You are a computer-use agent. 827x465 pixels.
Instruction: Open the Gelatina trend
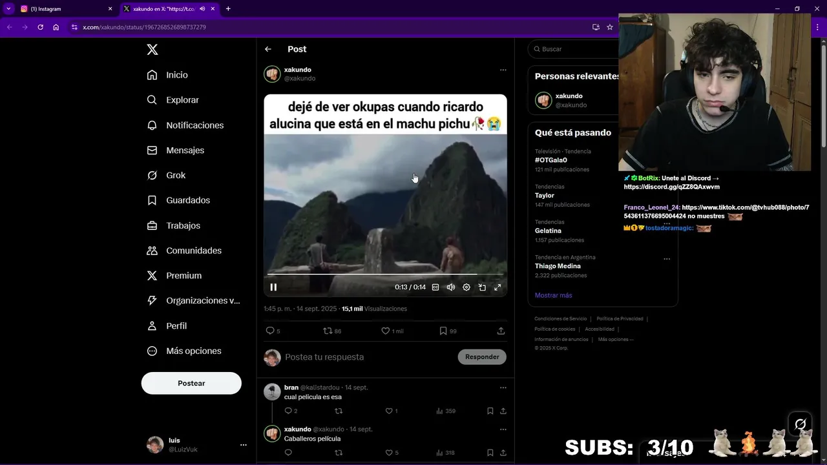548,231
